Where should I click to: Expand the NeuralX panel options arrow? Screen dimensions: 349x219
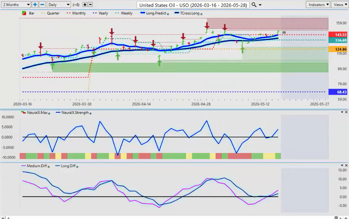pyautogui.click(x=342, y=112)
